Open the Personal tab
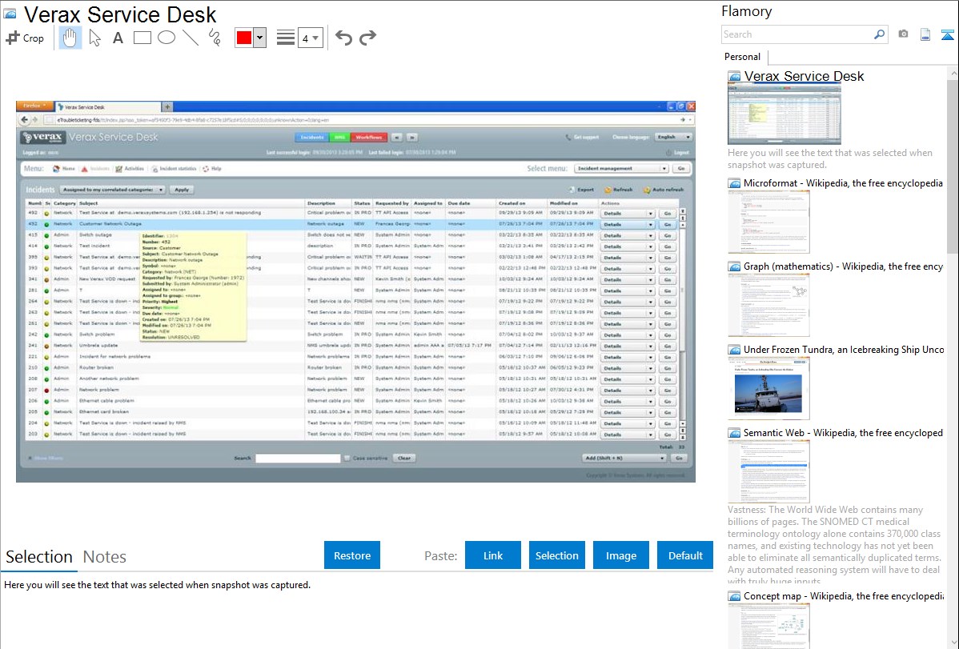959x649 pixels. [x=742, y=57]
